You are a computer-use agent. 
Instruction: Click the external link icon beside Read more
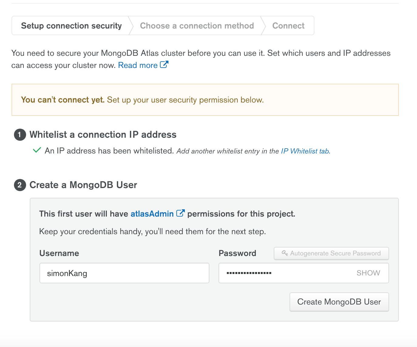coord(164,65)
